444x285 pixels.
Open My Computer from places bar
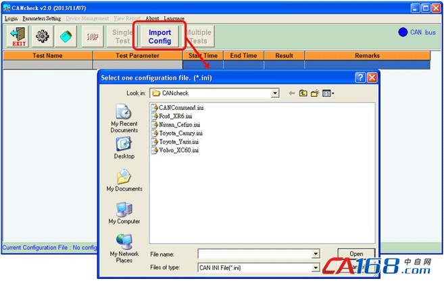click(x=124, y=213)
